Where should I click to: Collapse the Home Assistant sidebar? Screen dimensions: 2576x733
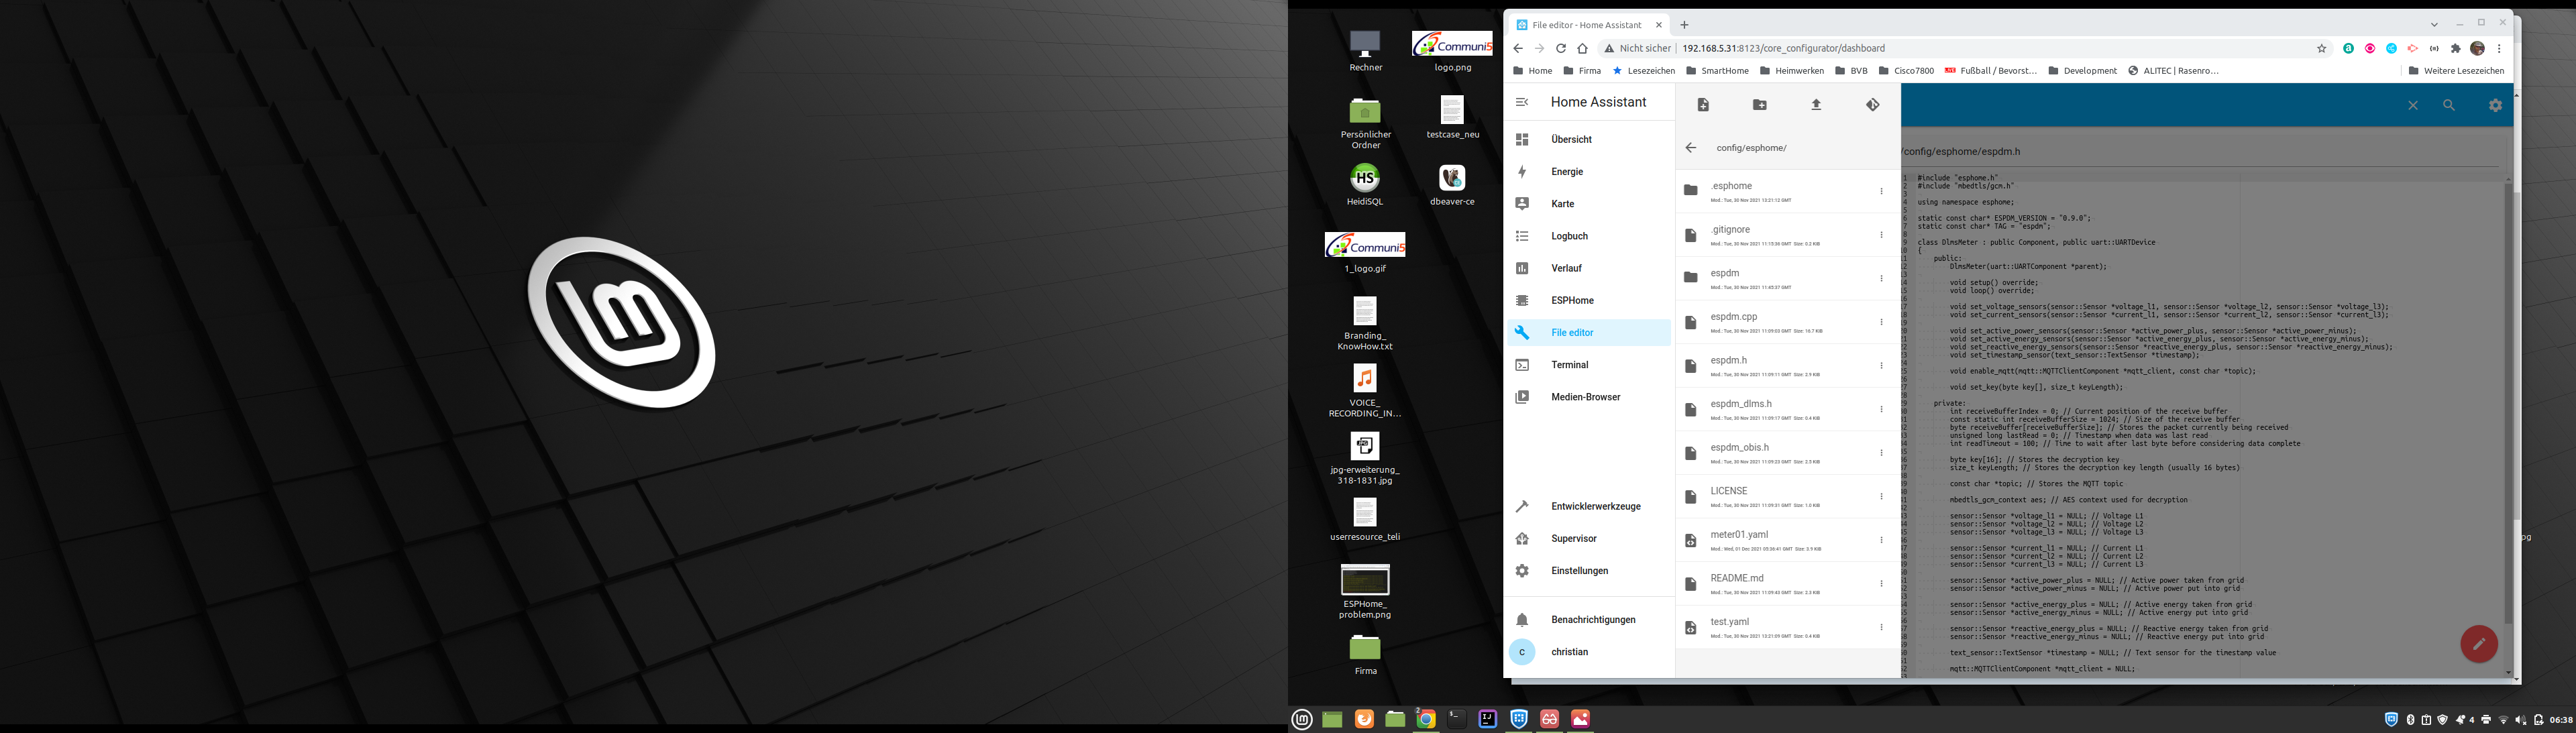click(x=1522, y=102)
